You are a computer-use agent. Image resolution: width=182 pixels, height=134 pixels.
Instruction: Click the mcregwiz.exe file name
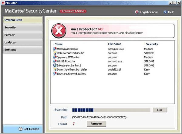[x=116, y=49]
